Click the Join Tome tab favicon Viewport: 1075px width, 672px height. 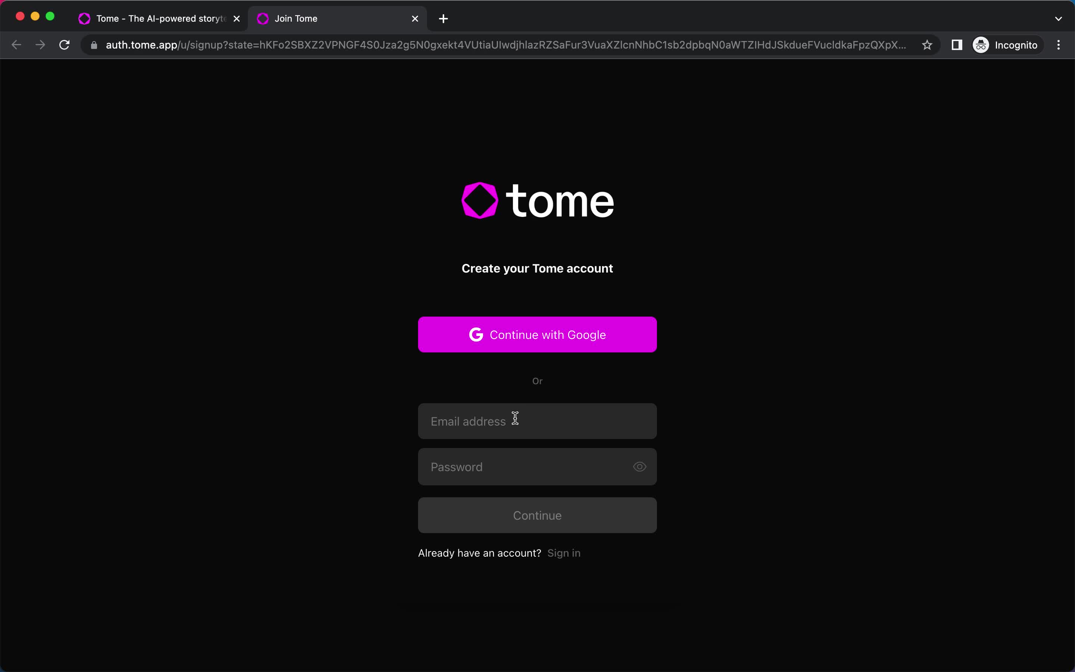point(262,19)
